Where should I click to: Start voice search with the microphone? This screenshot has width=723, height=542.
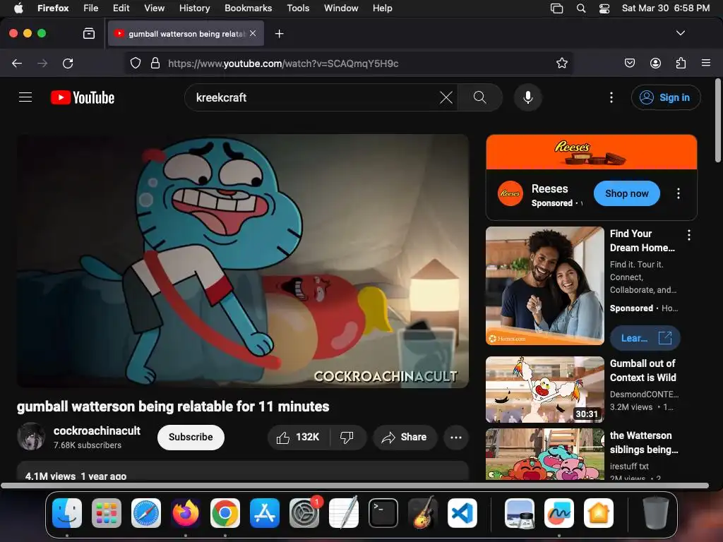[528, 97]
